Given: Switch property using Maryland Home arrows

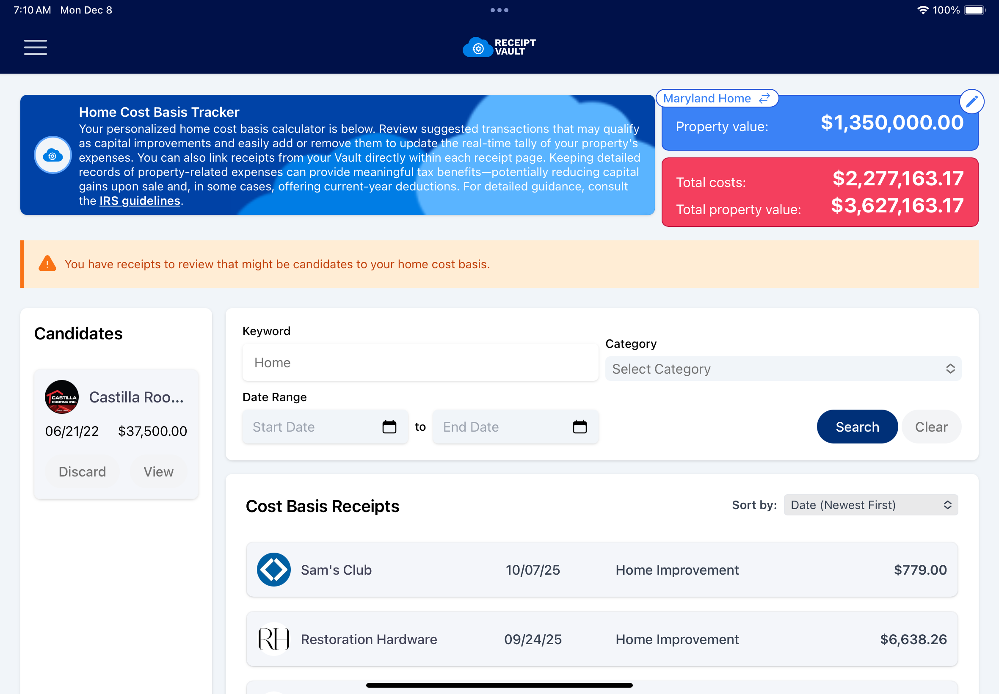Looking at the screenshot, I should [x=764, y=98].
